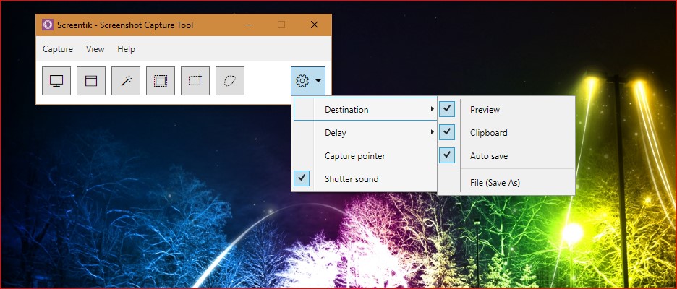Screen dimensions: 677x289
Task: Open the settings dropdown arrow beside the gear
Action: (318, 81)
